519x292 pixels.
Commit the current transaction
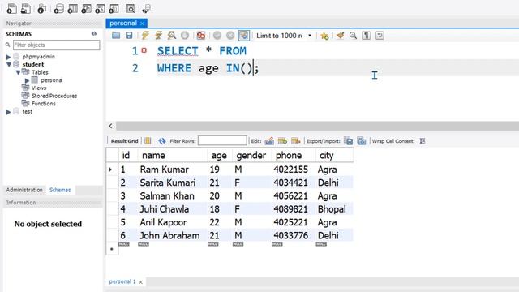pos(217,36)
